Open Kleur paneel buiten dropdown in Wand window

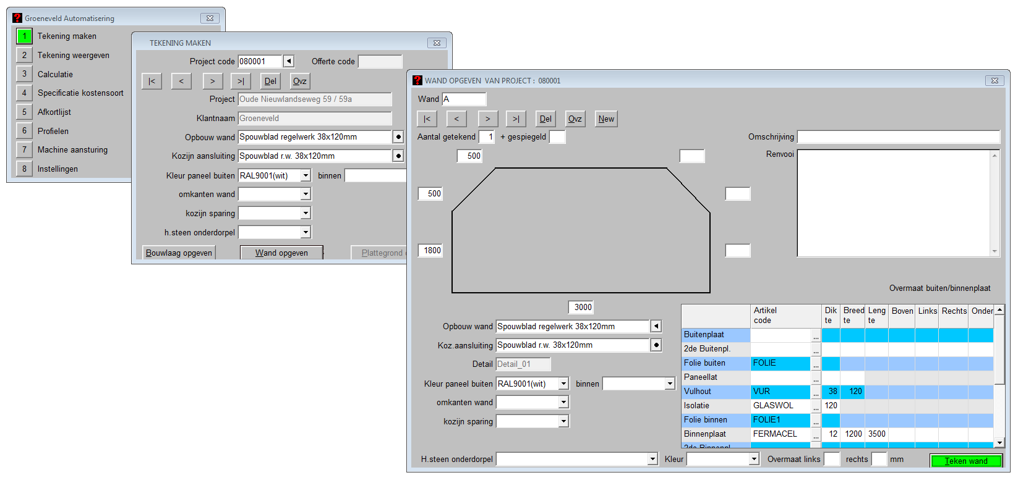[563, 384]
